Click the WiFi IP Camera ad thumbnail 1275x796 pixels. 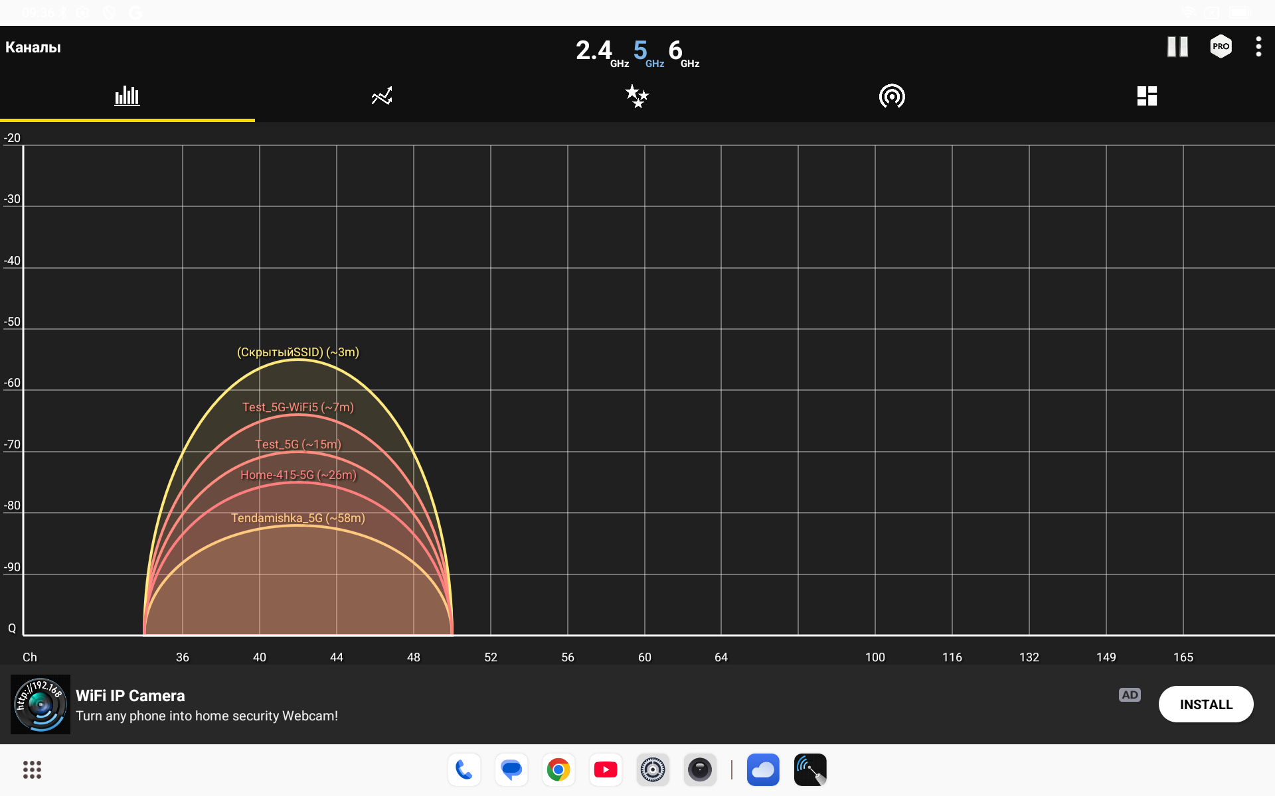(41, 704)
